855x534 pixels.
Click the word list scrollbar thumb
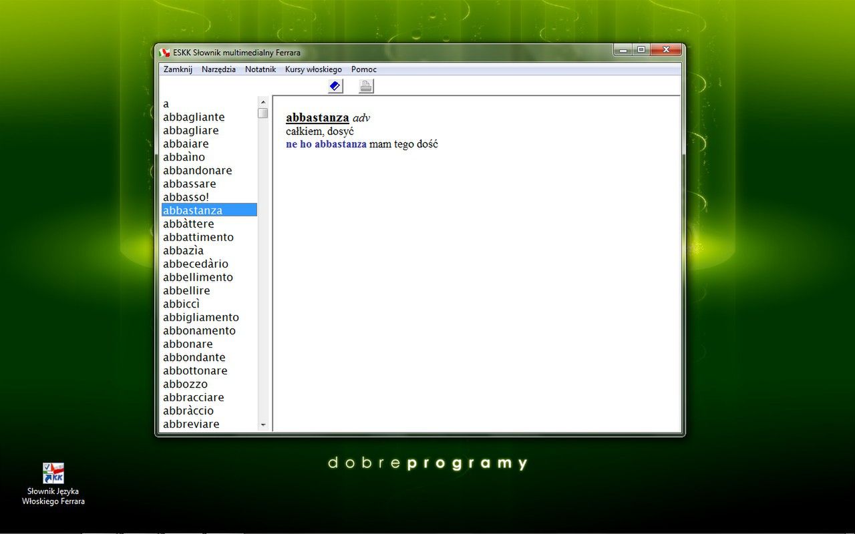click(x=263, y=113)
